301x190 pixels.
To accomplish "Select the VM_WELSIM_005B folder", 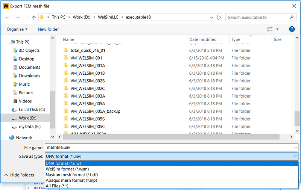I will pos(88,119).
